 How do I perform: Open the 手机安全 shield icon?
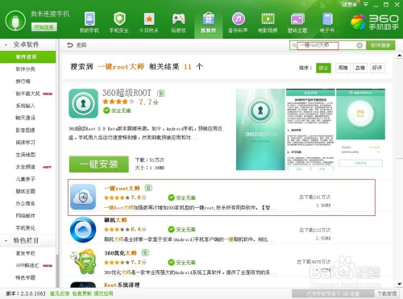pyautogui.click(x=119, y=19)
